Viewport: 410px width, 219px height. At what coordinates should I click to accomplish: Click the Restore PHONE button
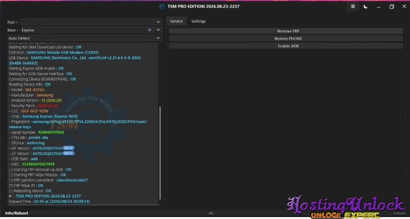(286, 39)
